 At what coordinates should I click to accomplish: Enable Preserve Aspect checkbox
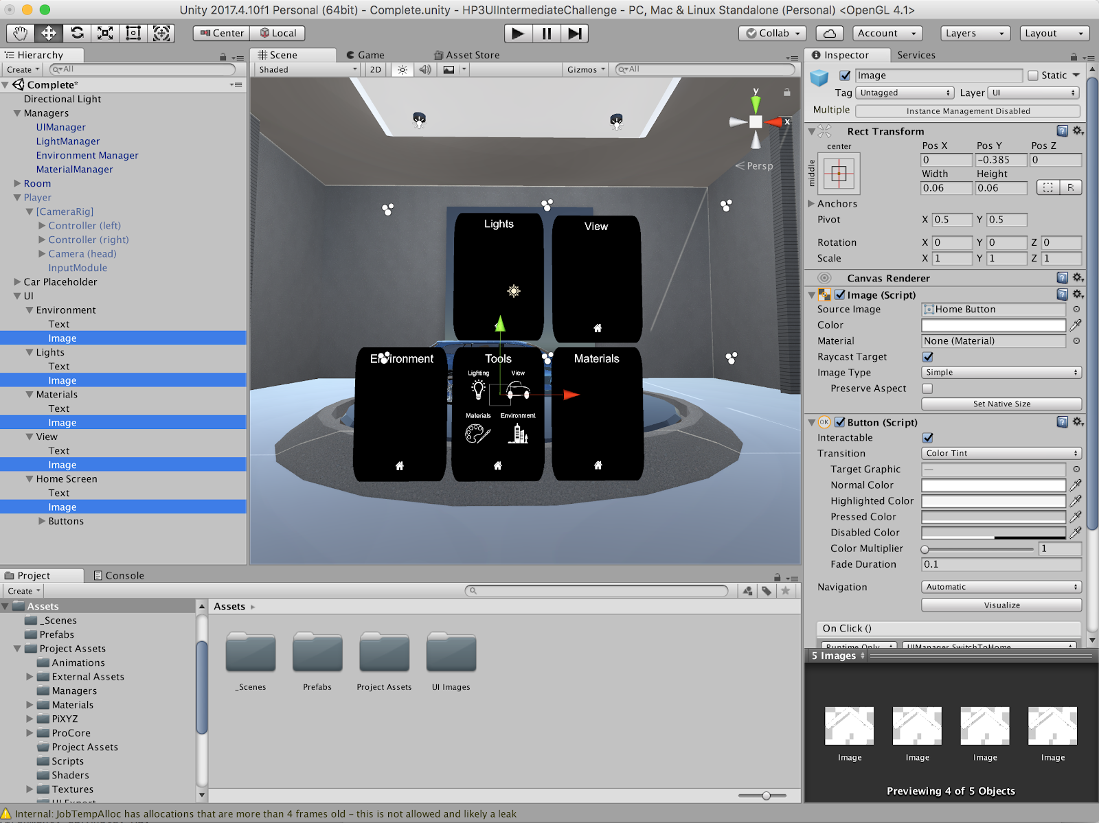(x=928, y=389)
